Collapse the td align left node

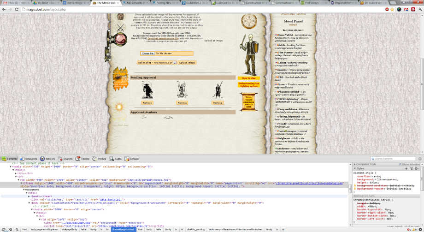(40, 219)
